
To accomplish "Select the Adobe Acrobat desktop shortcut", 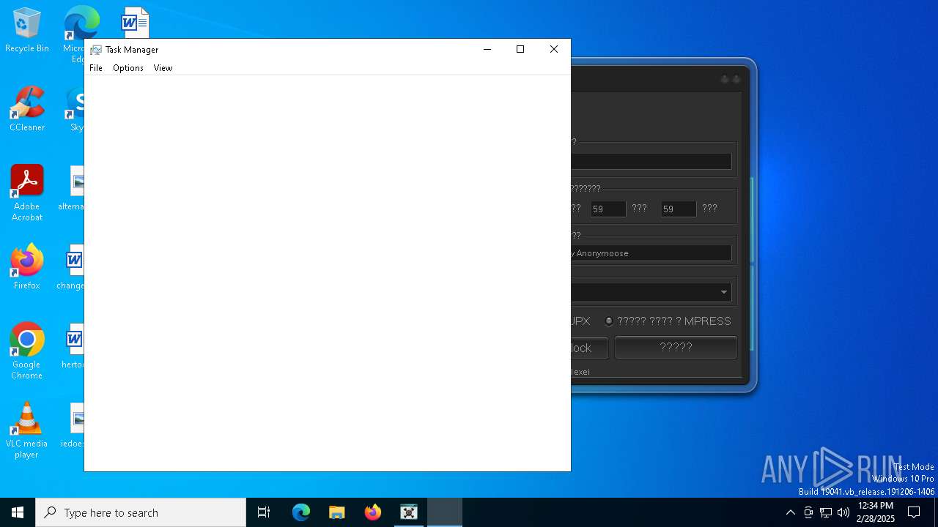I will [x=26, y=193].
